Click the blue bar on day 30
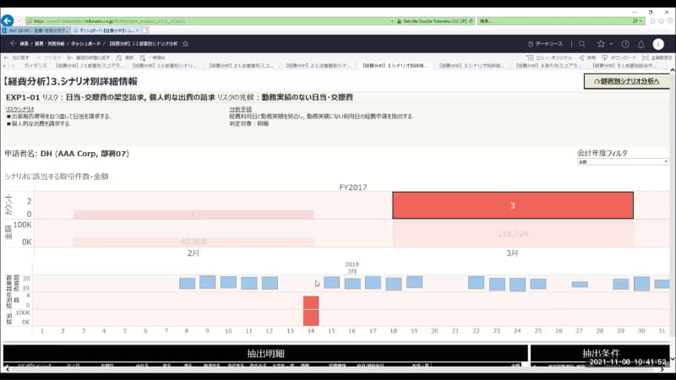Image resolution: width=676 pixels, height=380 pixels. click(x=641, y=284)
